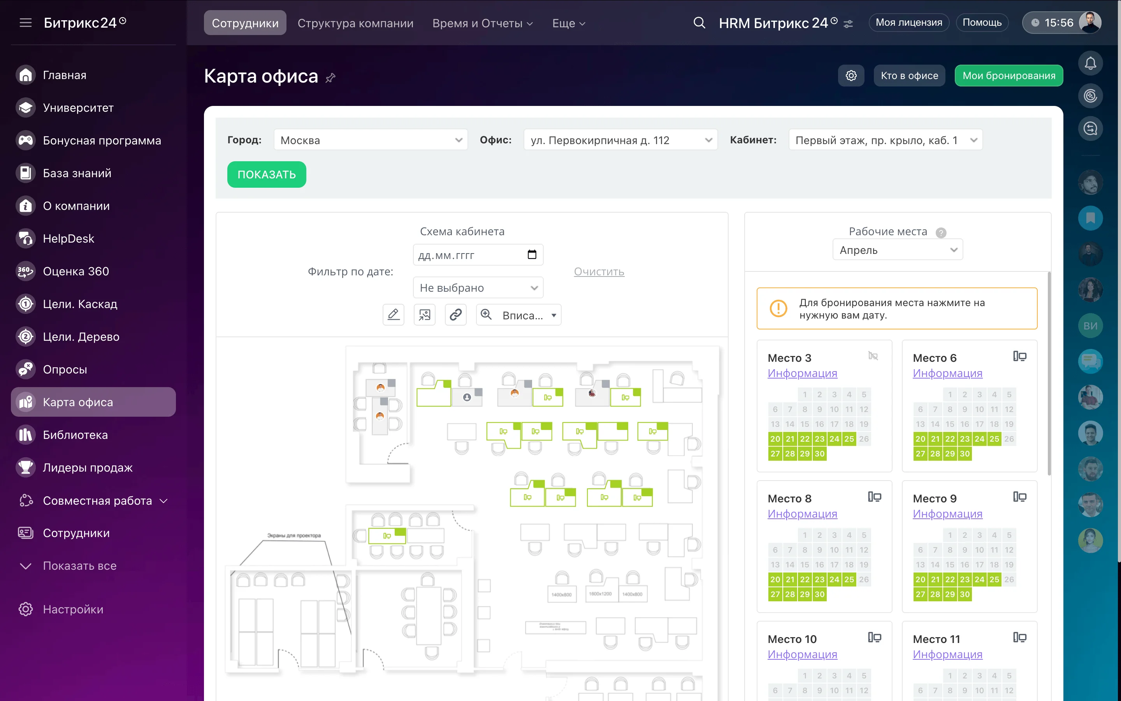Click the help question mark near Рабочие места
This screenshot has width=1121, height=701.
(x=941, y=232)
